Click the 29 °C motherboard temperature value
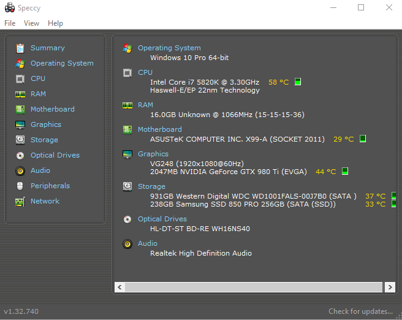The width and height of the screenshot is (402, 320). [344, 139]
